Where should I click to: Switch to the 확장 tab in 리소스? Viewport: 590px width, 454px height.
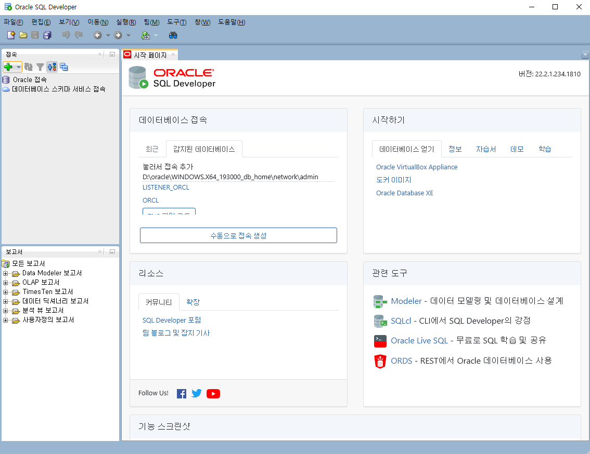[193, 302]
